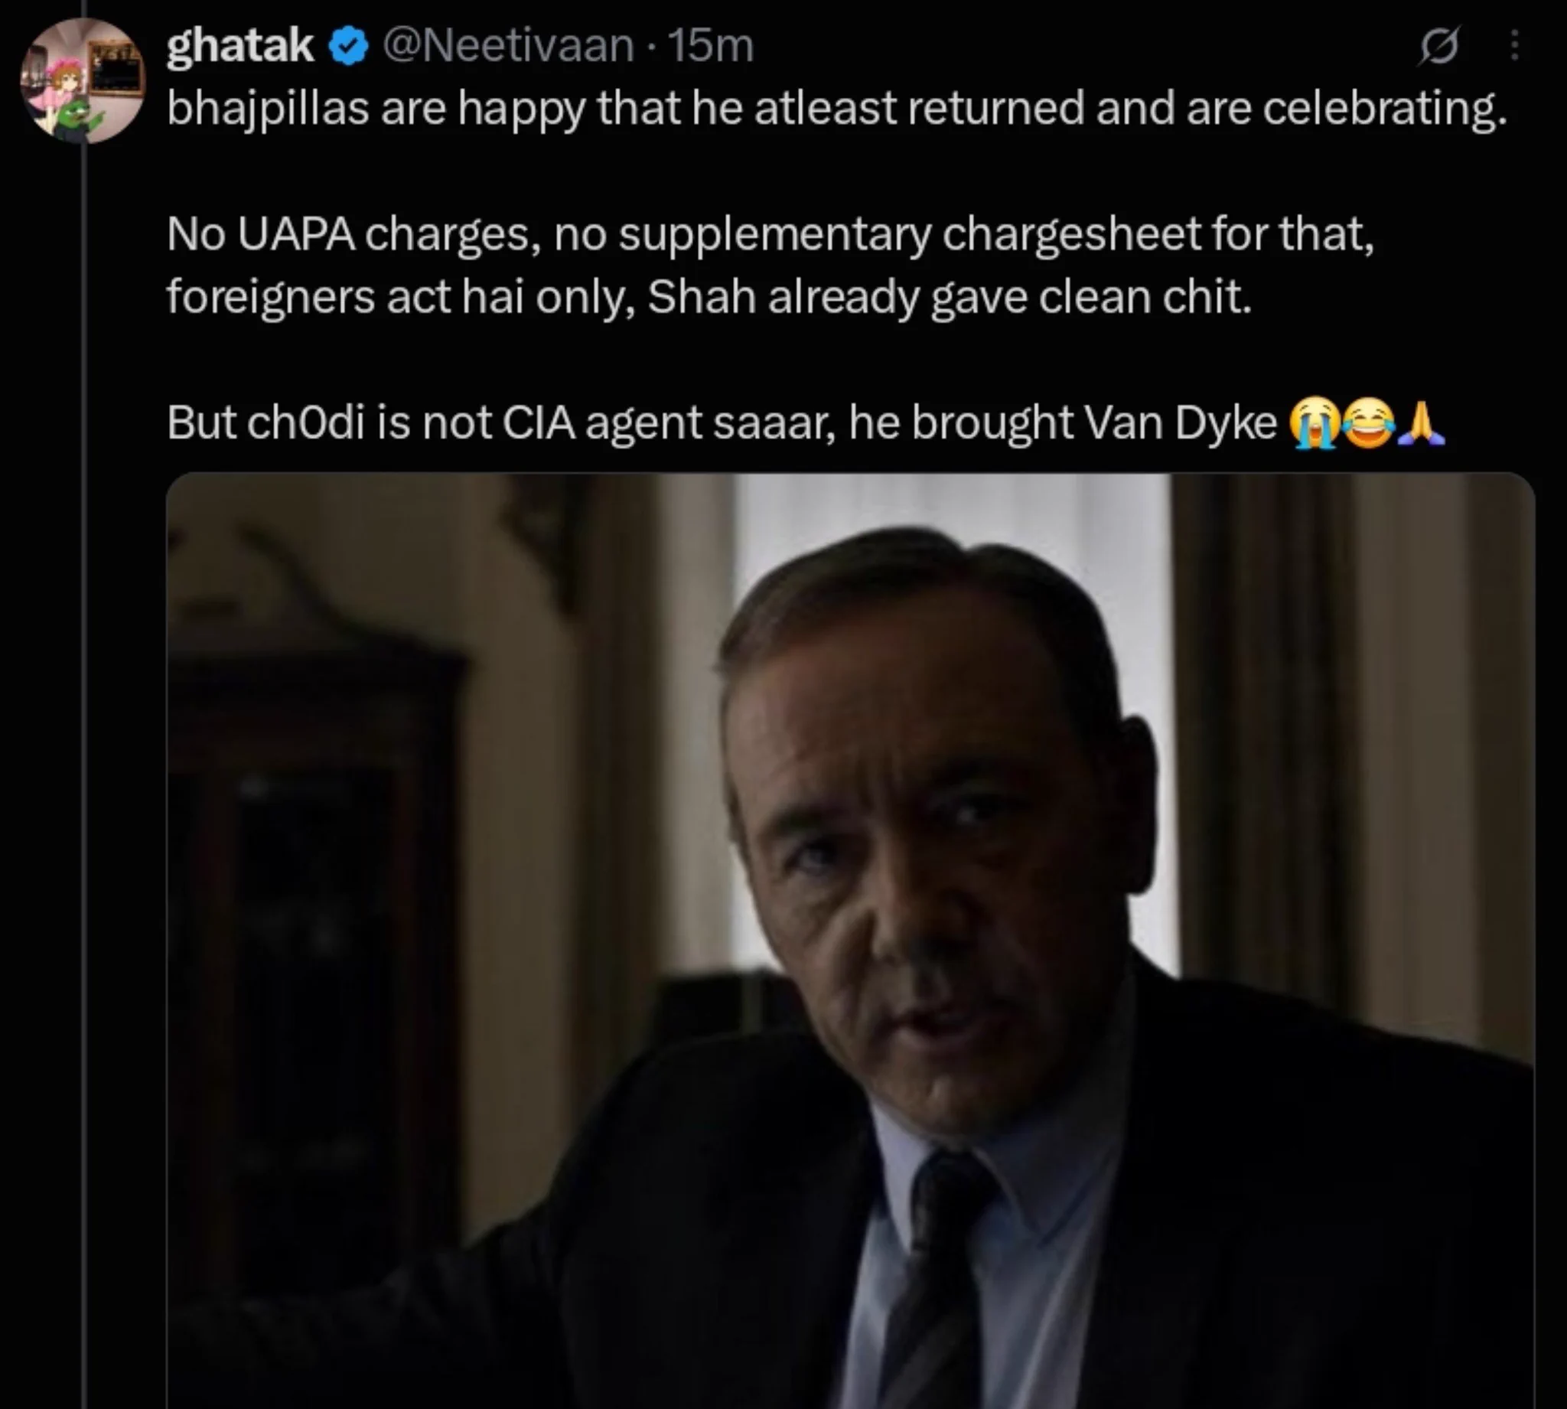The height and width of the screenshot is (1409, 1567).
Task: Click the thread connector line under avatar
Action: point(83,776)
